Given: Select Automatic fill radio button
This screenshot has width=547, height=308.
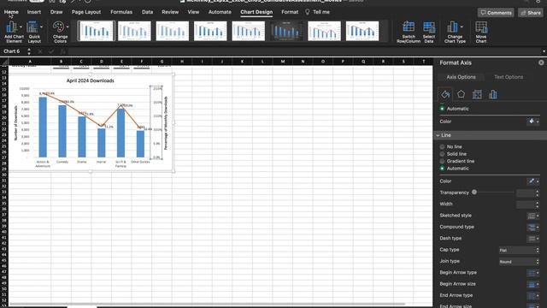Looking at the screenshot, I should [x=442, y=109].
